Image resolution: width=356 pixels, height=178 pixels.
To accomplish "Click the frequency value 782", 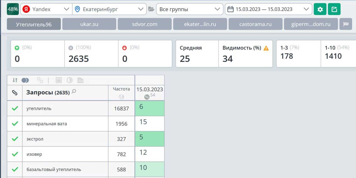I will click(x=122, y=154).
